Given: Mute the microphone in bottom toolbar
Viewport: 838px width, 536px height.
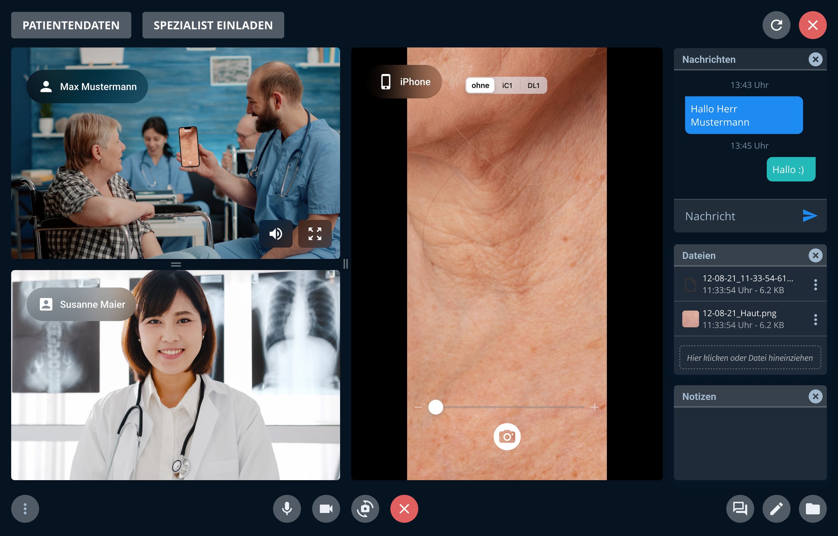Looking at the screenshot, I should [x=287, y=508].
